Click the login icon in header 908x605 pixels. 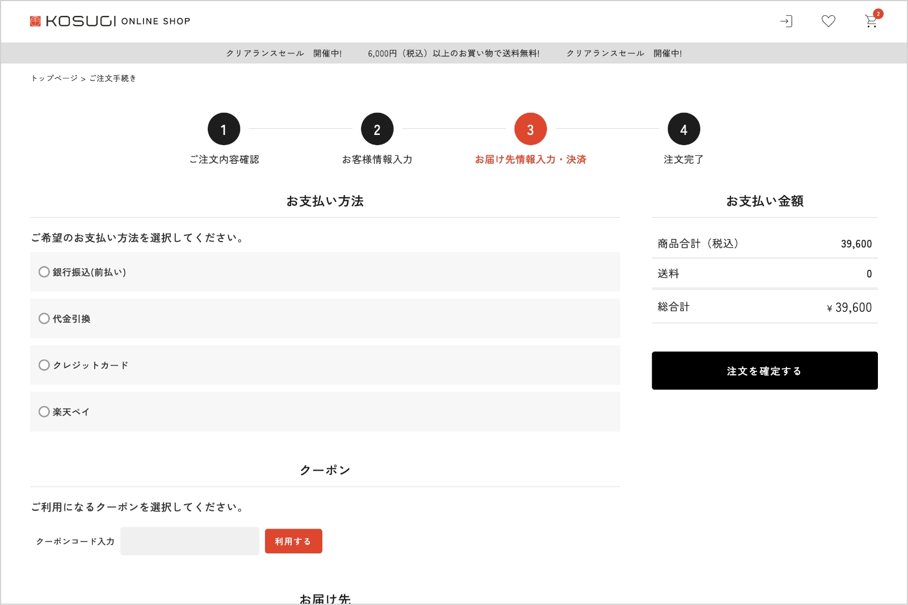tap(786, 22)
